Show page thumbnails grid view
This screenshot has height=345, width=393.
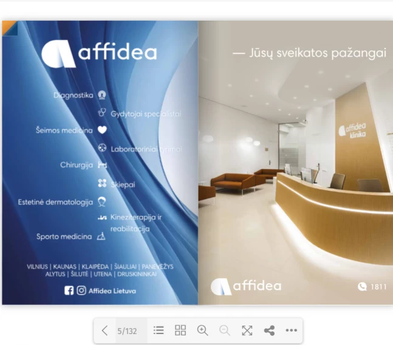pos(180,330)
